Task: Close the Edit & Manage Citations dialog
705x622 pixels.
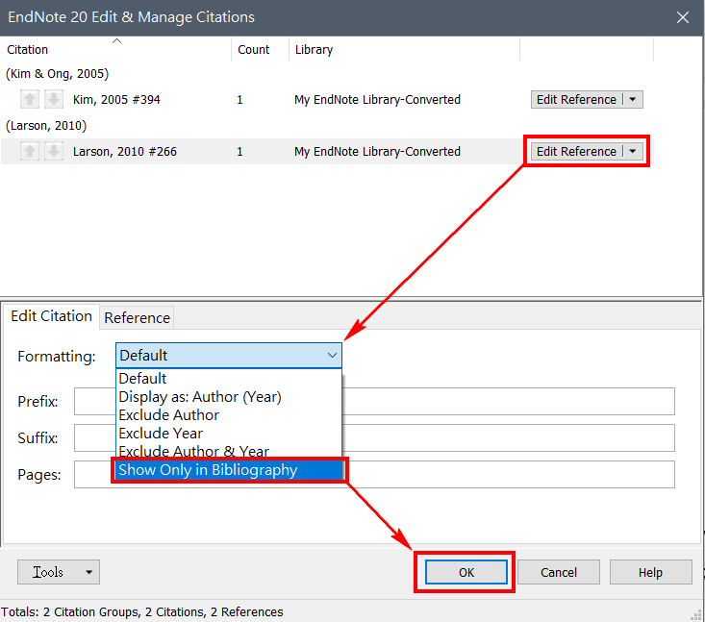Action: [683, 17]
